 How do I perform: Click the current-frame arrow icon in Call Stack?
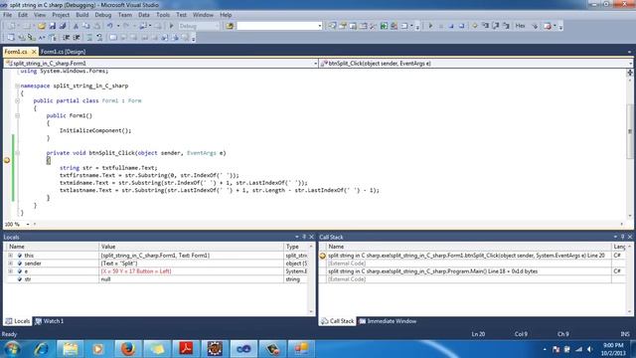(x=323, y=256)
